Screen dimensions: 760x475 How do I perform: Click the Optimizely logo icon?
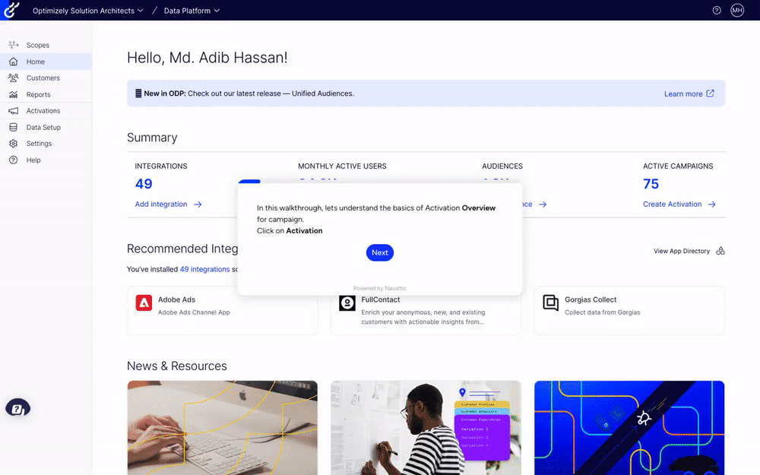tap(11, 11)
